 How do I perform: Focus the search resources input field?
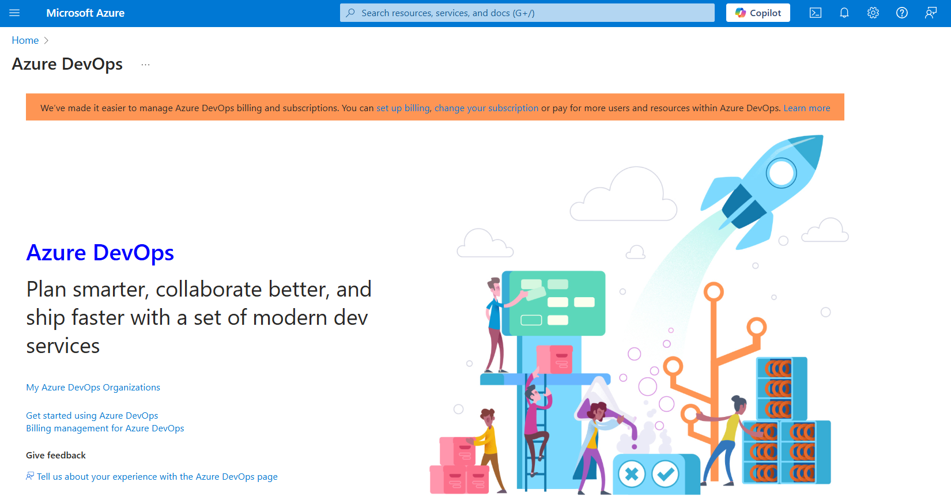pos(527,13)
